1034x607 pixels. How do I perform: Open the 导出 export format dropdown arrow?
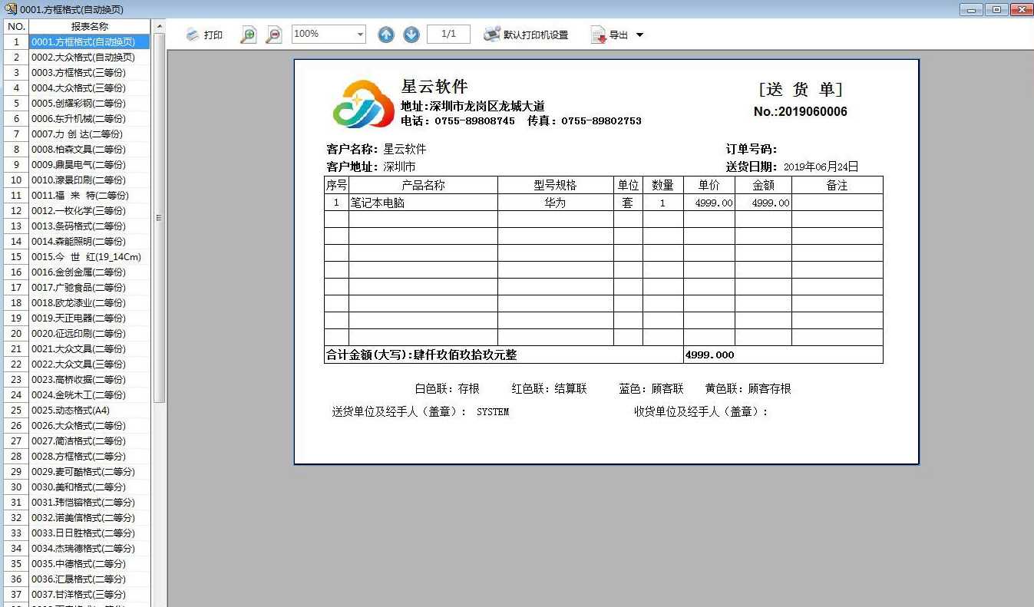pos(638,35)
